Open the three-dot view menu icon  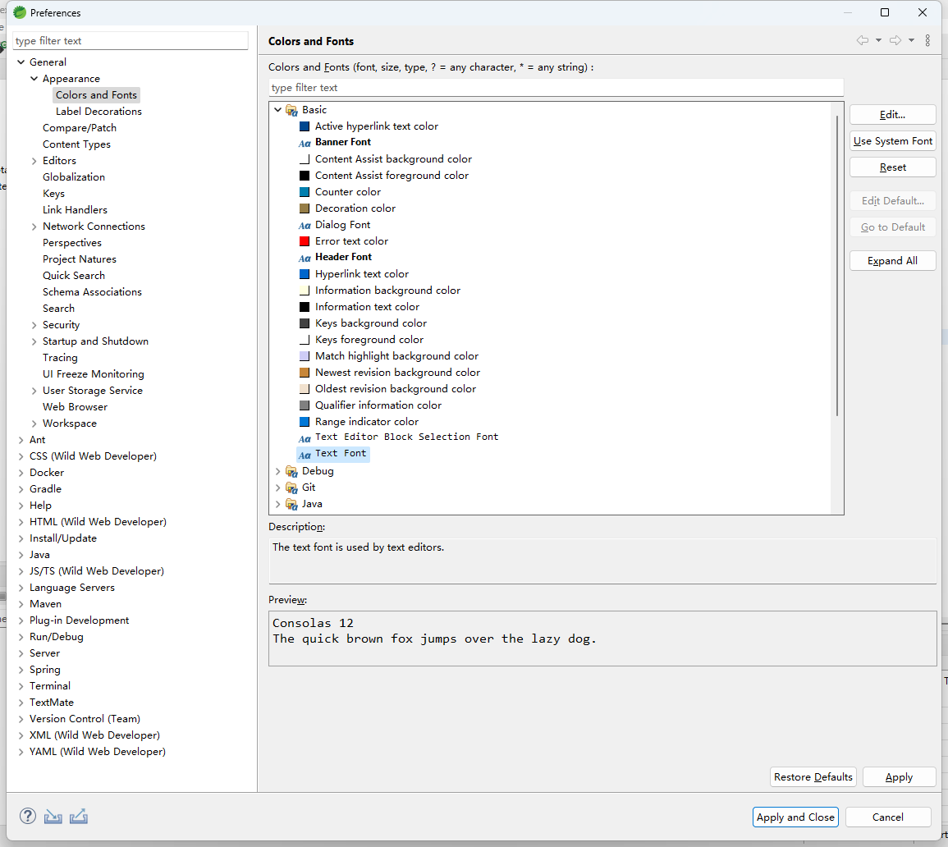(927, 40)
